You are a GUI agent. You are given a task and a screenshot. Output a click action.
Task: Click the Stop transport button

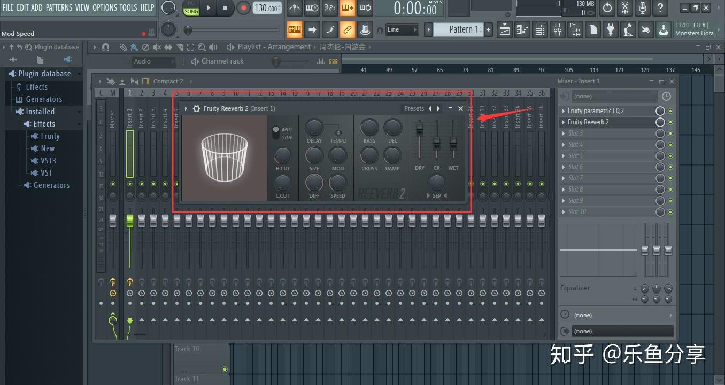tap(225, 8)
